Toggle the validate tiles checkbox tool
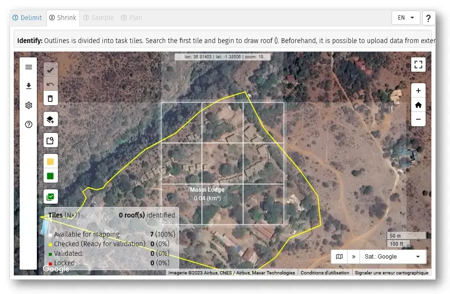The width and height of the screenshot is (450, 294). pyautogui.click(x=50, y=196)
